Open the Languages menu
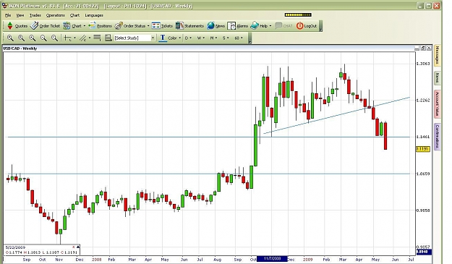 pyautogui.click(x=94, y=15)
